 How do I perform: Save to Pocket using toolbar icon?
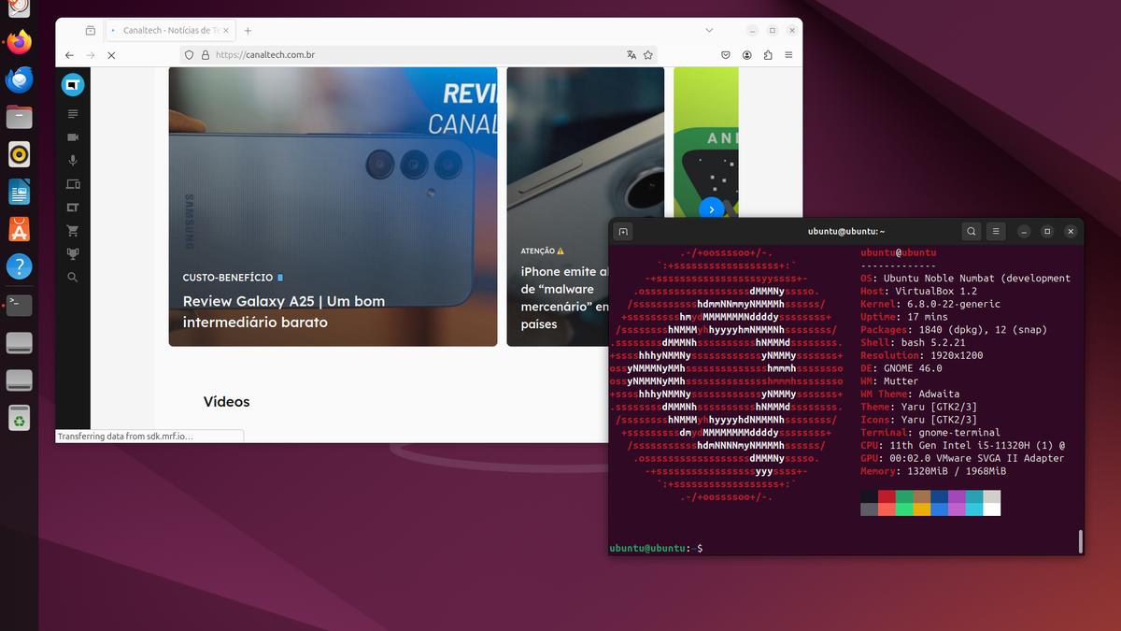[x=726, y=55]
